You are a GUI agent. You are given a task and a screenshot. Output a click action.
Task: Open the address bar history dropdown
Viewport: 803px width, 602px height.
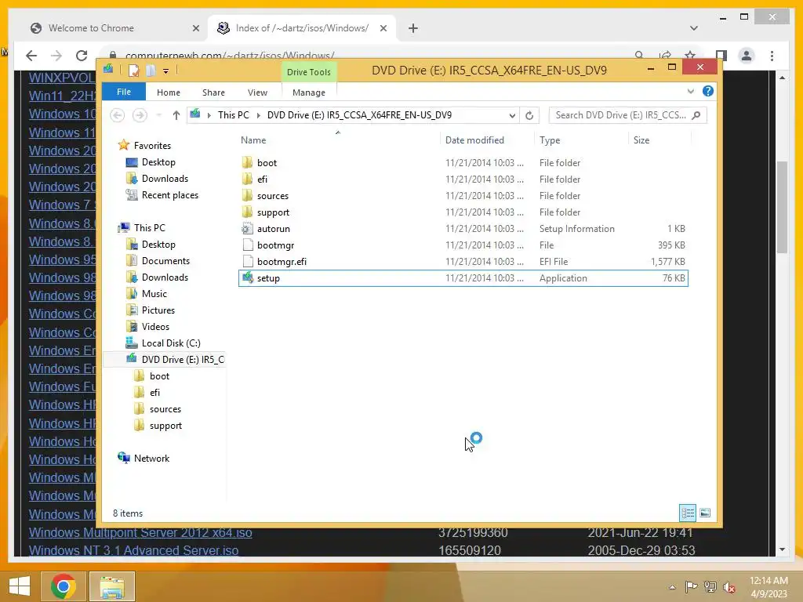(x=511, y=115)
